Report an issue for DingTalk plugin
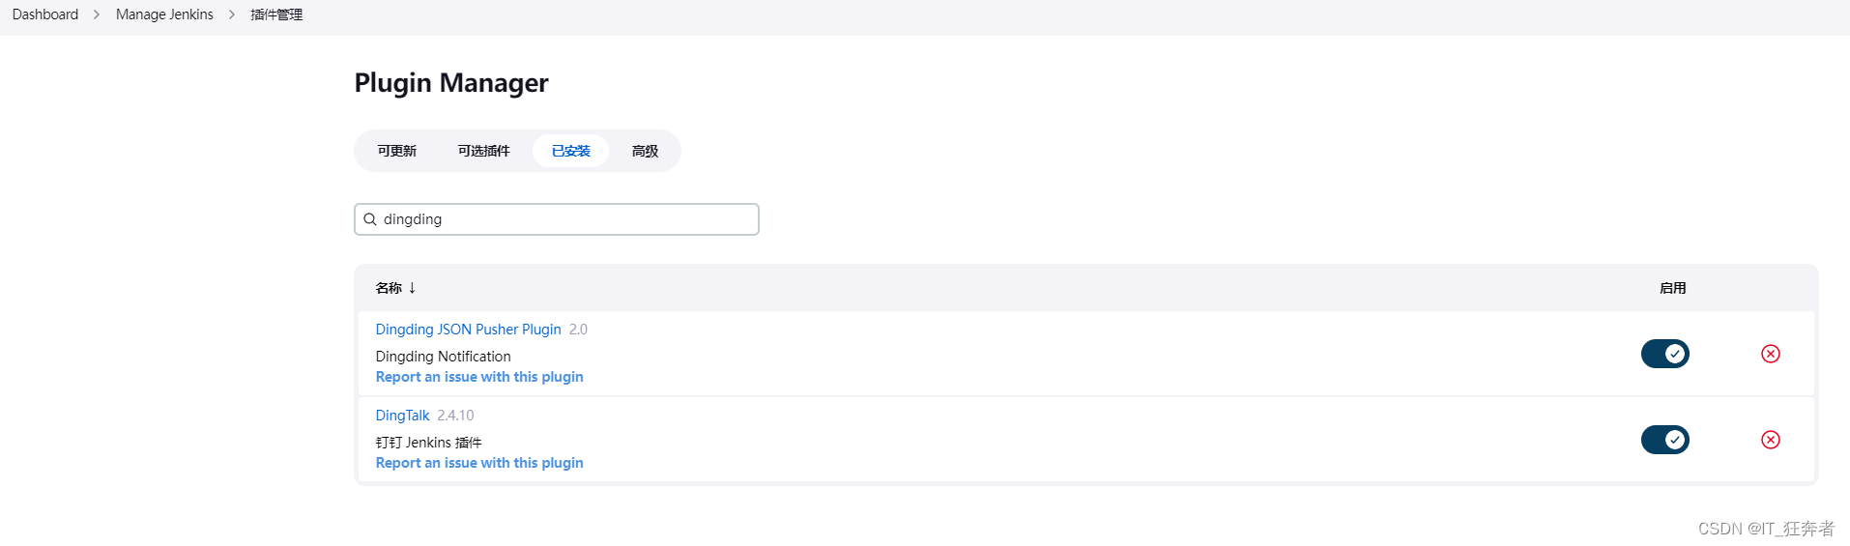Screen dimensions: 1850x546 point(479,463)
